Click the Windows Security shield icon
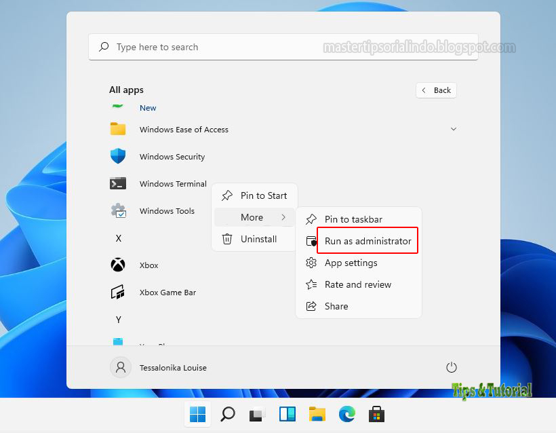 pyautogui.click(x=118, y=156)
